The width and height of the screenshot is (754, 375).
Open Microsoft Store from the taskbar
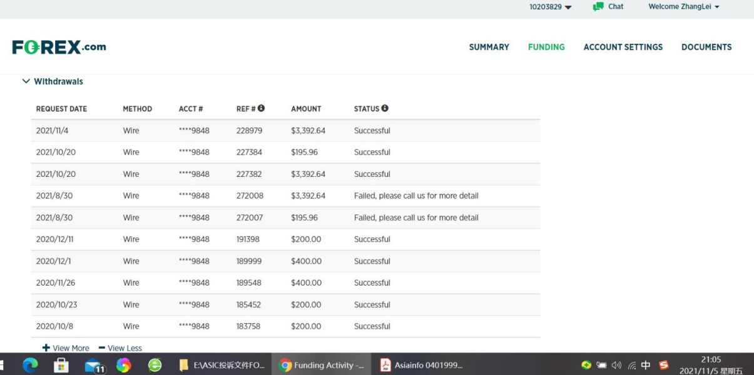pos(61,365)
